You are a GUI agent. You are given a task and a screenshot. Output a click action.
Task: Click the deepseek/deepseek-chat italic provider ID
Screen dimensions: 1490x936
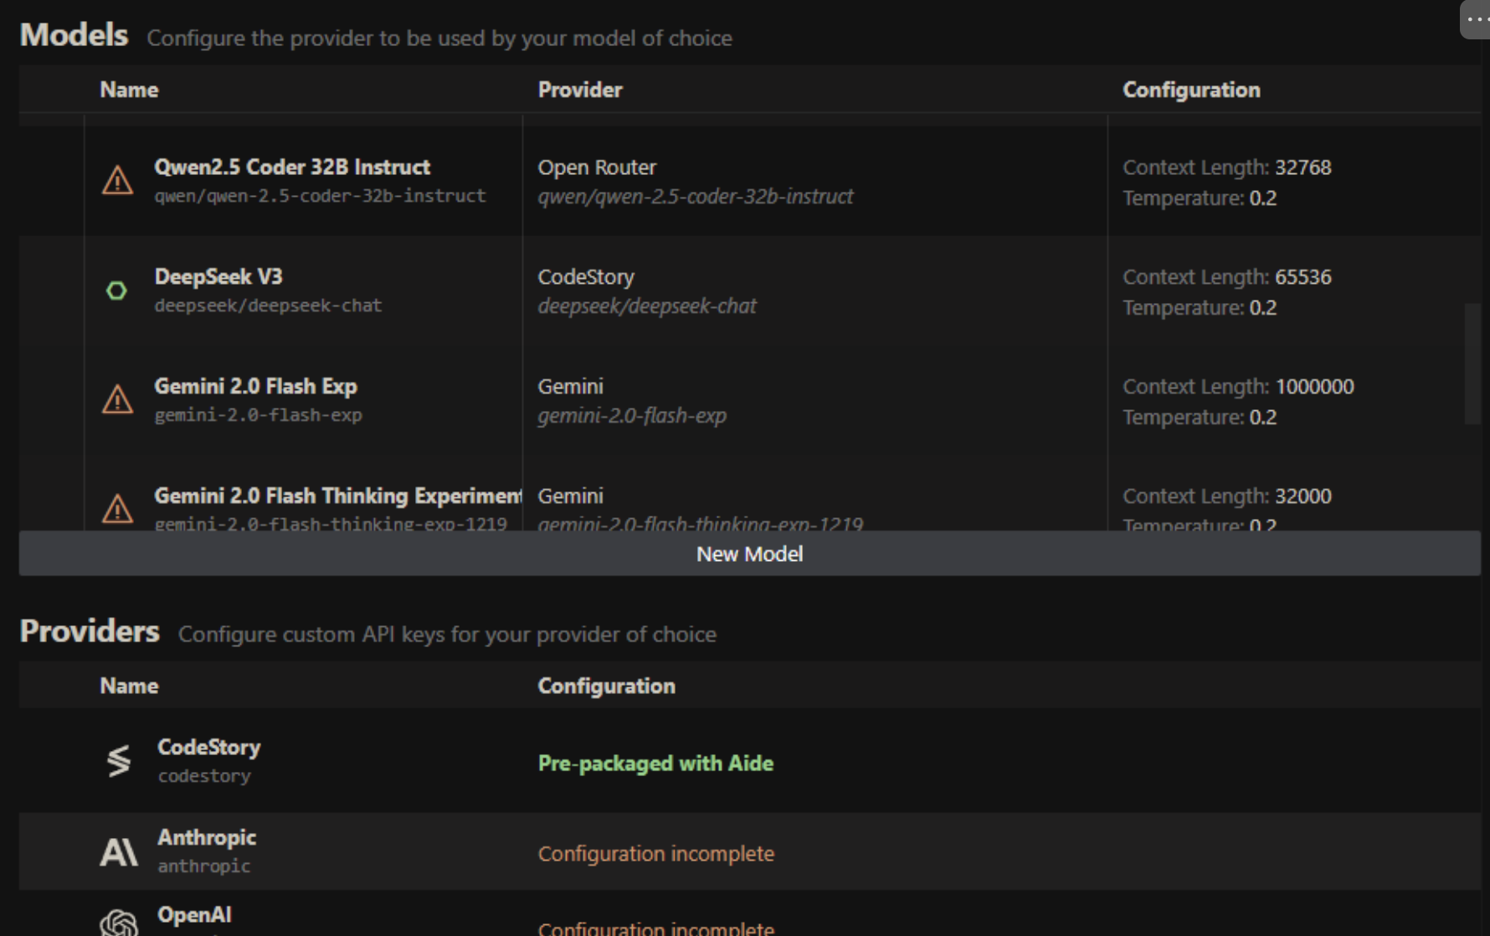click(x=646, y=306)
